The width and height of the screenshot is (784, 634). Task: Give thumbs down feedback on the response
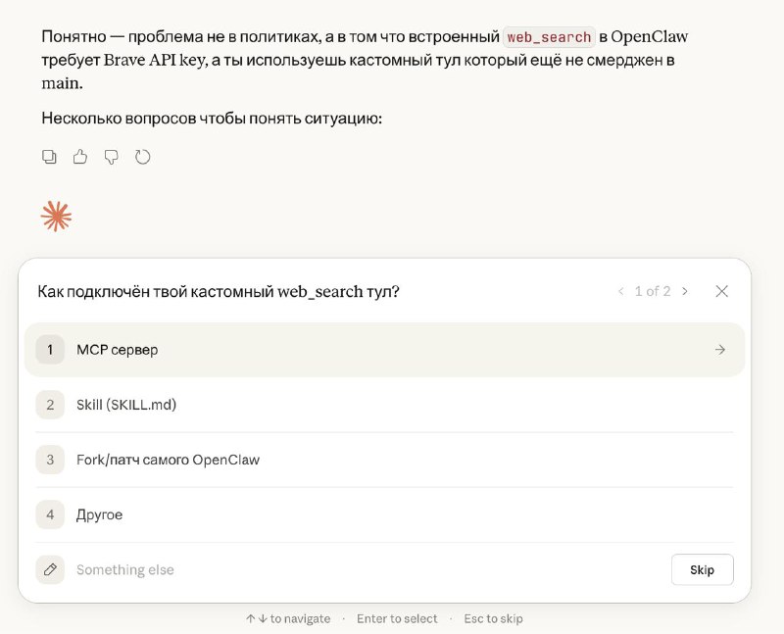[x=111, y=157]
